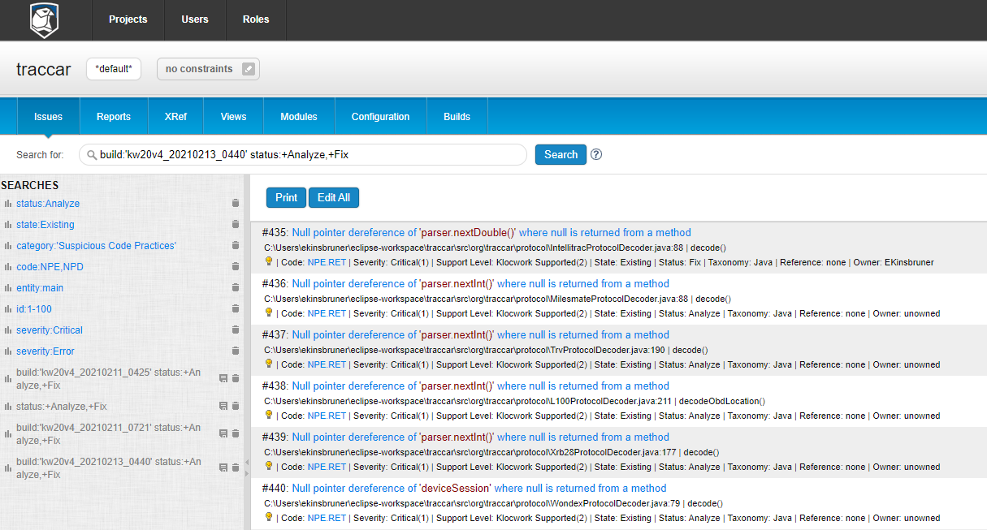The image size is (987, 530).
Task: Click the Klocwork shield logo
Action: tap(45, 20)
